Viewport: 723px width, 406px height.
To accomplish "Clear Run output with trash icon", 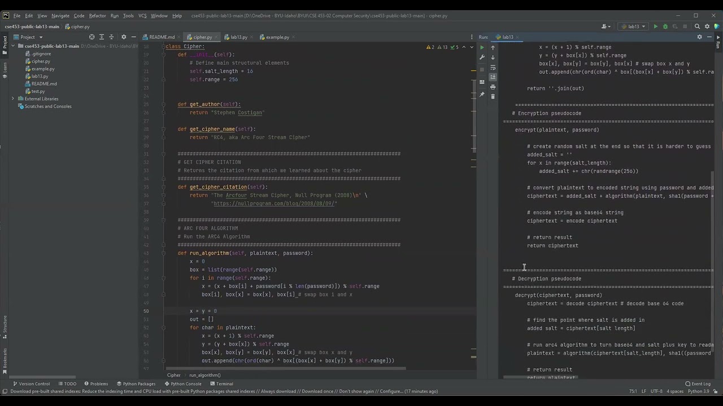I will [x=493, y=96].
